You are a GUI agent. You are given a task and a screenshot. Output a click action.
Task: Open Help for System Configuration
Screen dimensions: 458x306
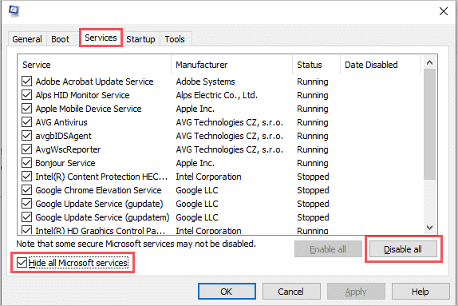(x=420, y=292)
